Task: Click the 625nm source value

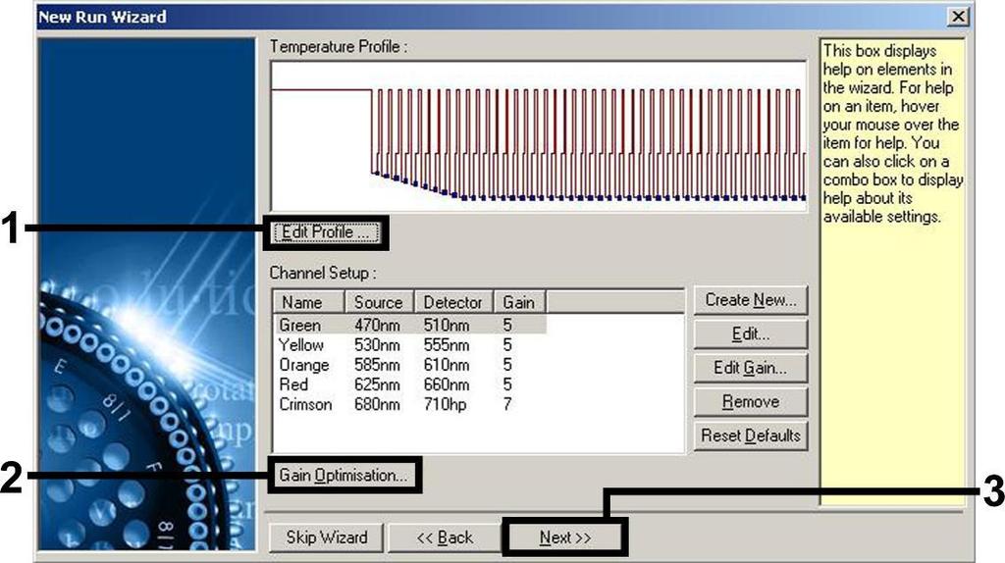Action: (x=377, y=384)
